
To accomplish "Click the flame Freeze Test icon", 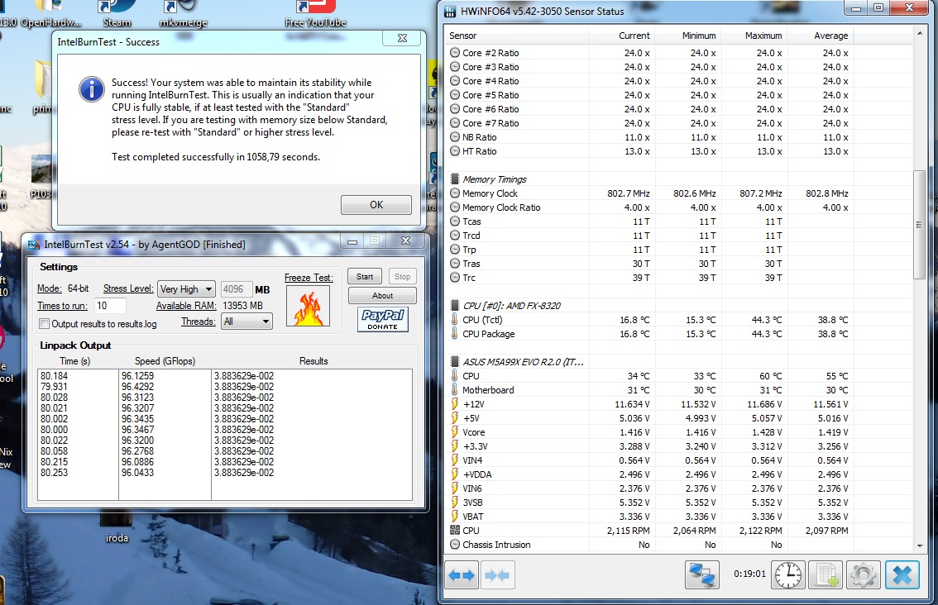I will pos(308,306).
